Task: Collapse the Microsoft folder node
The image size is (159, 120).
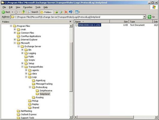Action: pos(15,43)
